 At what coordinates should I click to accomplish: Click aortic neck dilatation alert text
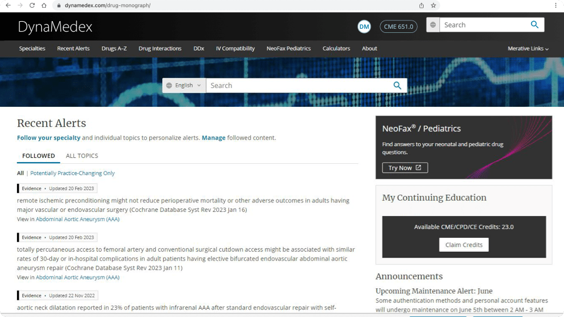tap(176, 308)
